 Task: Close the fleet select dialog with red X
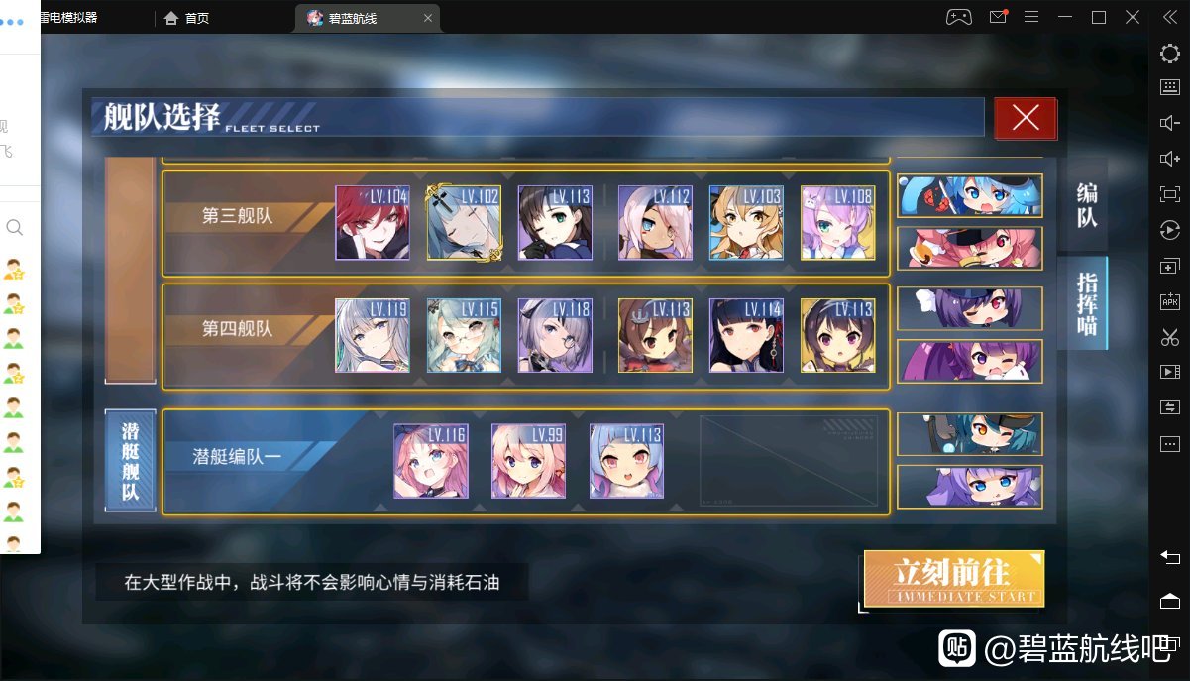click(x=1026, y=118)
